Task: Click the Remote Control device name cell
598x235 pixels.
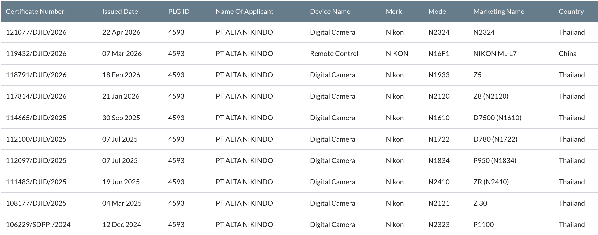Action: (334, 54)
